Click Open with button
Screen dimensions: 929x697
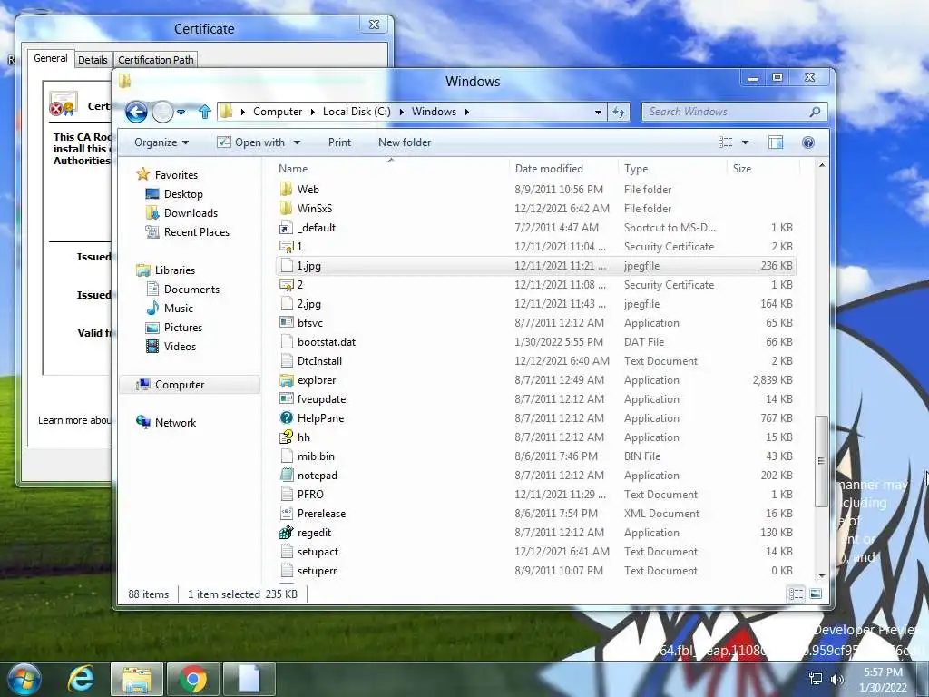251,142
